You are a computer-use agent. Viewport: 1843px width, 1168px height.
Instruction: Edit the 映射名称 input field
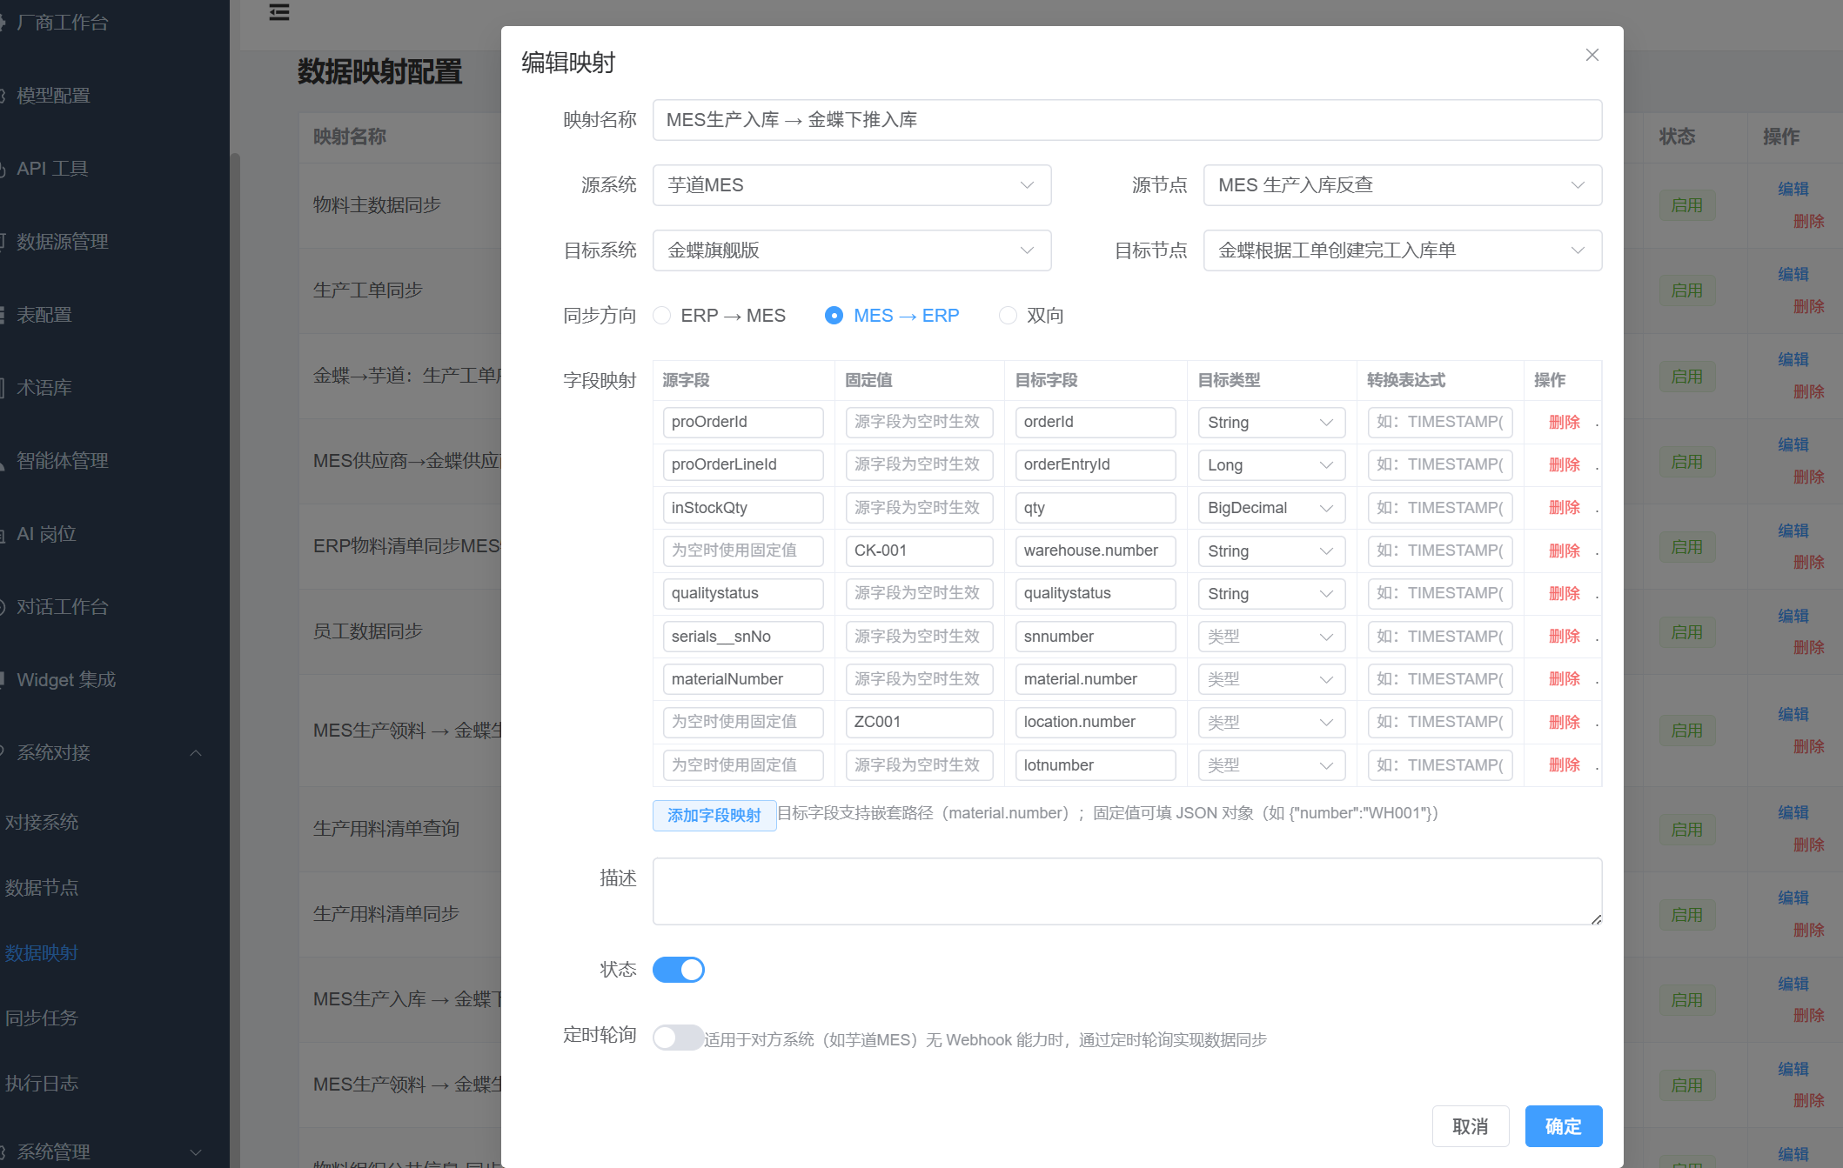1128,120
